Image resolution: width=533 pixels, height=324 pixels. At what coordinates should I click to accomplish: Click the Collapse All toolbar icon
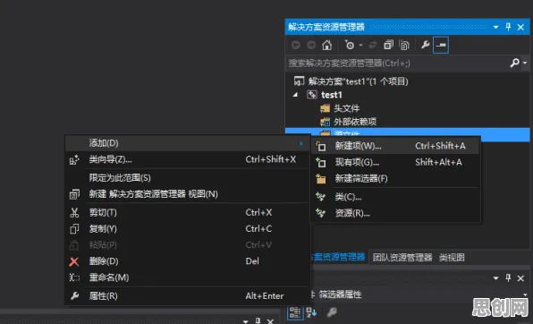coord(388,45)
